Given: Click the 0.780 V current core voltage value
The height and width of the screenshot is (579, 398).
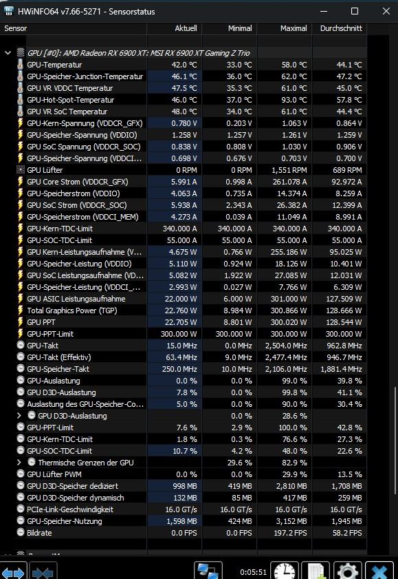Looking at the screenshot, I should pyautogui.click(x=184, y=123).
